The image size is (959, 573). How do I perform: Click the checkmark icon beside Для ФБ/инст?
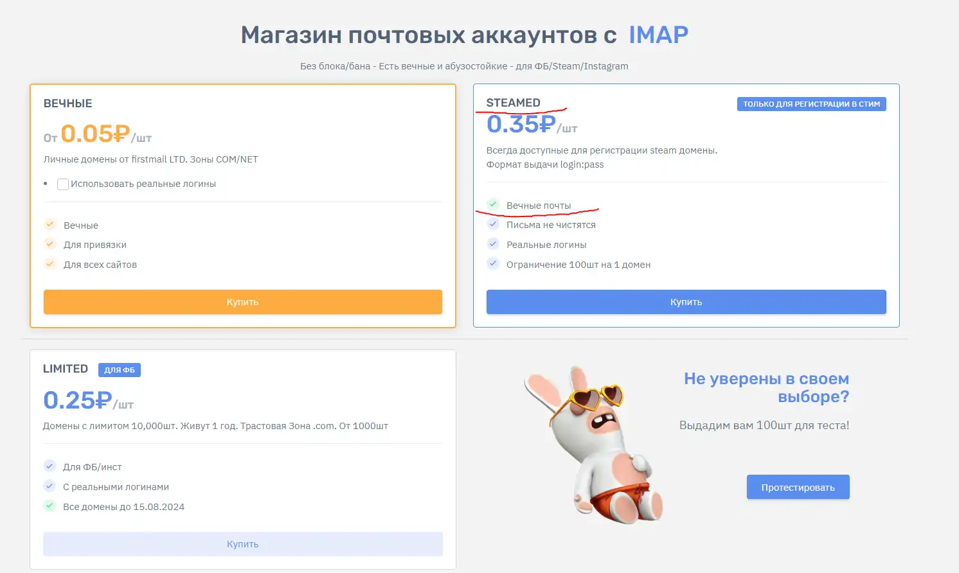click(49, 466)
